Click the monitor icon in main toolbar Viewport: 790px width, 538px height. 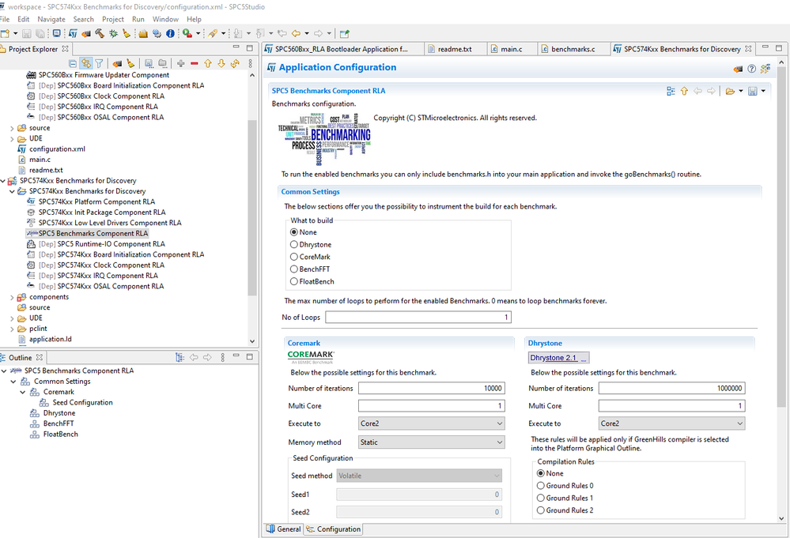(x=56, y=34)
